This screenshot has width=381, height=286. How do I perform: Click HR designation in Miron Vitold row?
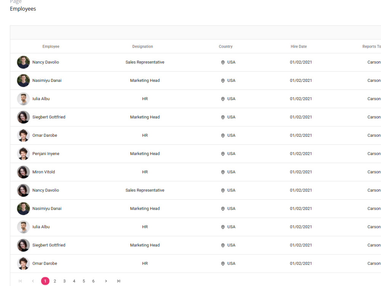(145, 172)
